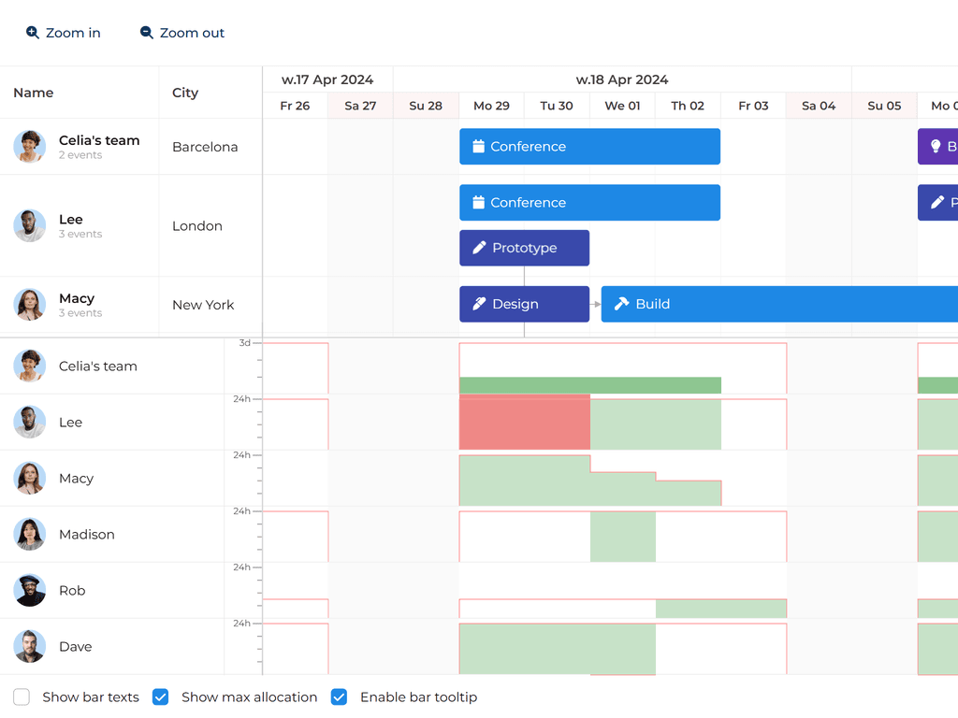The width and height of the screenshot is (958, 718).
Task: Select the w.18 Apr 2024 week header
Action: pyautogui.click(x=622, y=79)
